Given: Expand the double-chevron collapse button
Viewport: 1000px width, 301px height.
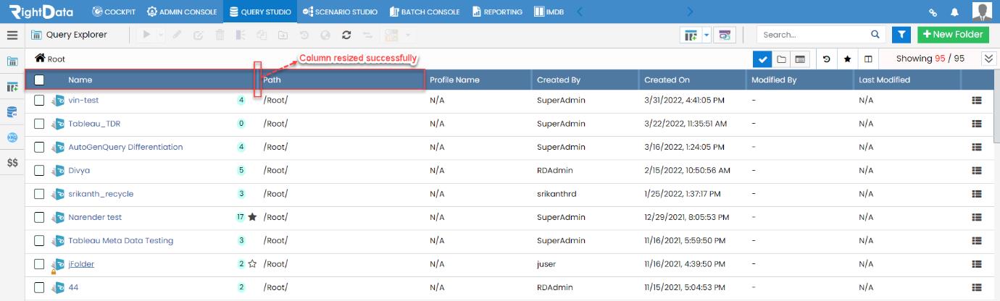Looking at the screenshot, I should 988,59.
